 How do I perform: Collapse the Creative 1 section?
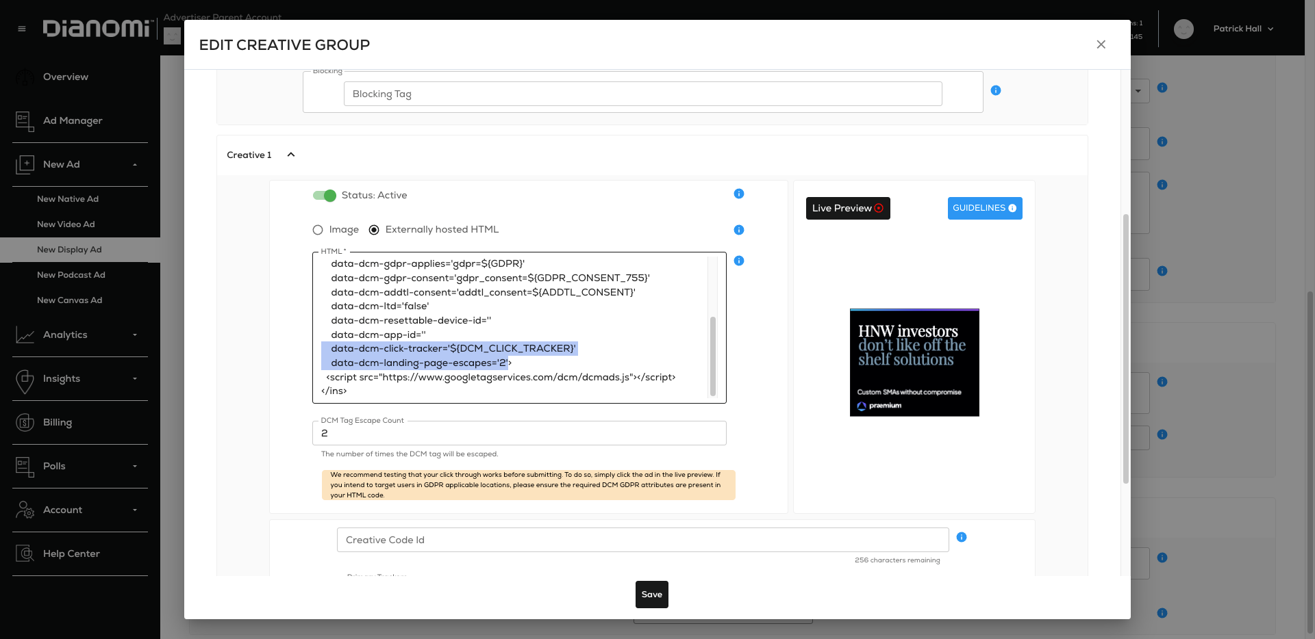click(x=291, y=155)
